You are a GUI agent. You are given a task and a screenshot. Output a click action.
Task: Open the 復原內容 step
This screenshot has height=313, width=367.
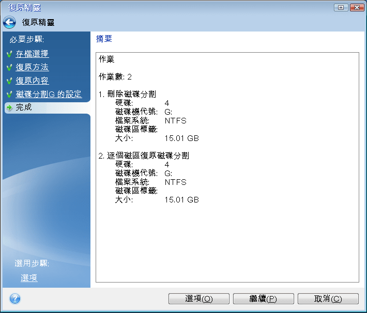coord(32,81)
